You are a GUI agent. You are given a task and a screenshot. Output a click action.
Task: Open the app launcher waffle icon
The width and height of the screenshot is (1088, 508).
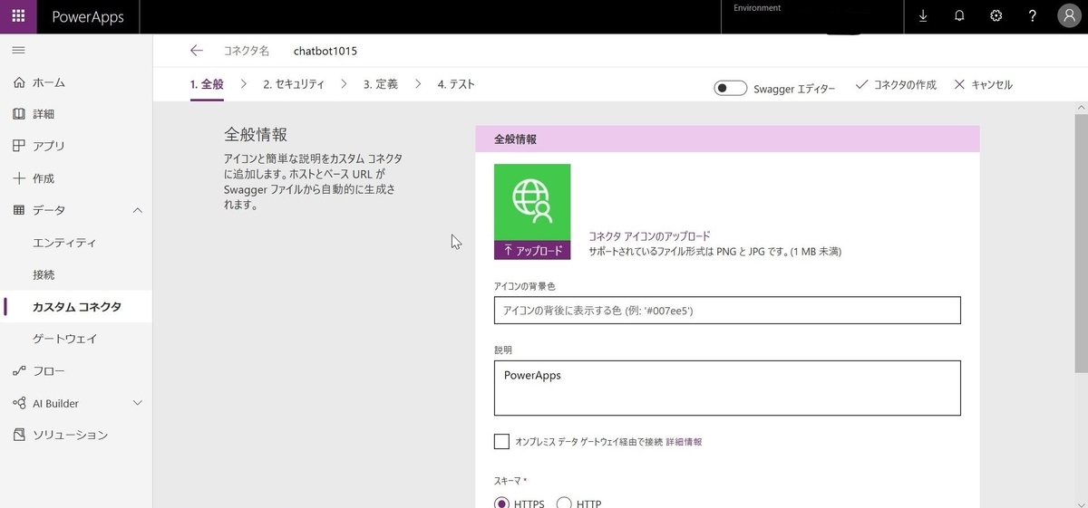(18, 16)
